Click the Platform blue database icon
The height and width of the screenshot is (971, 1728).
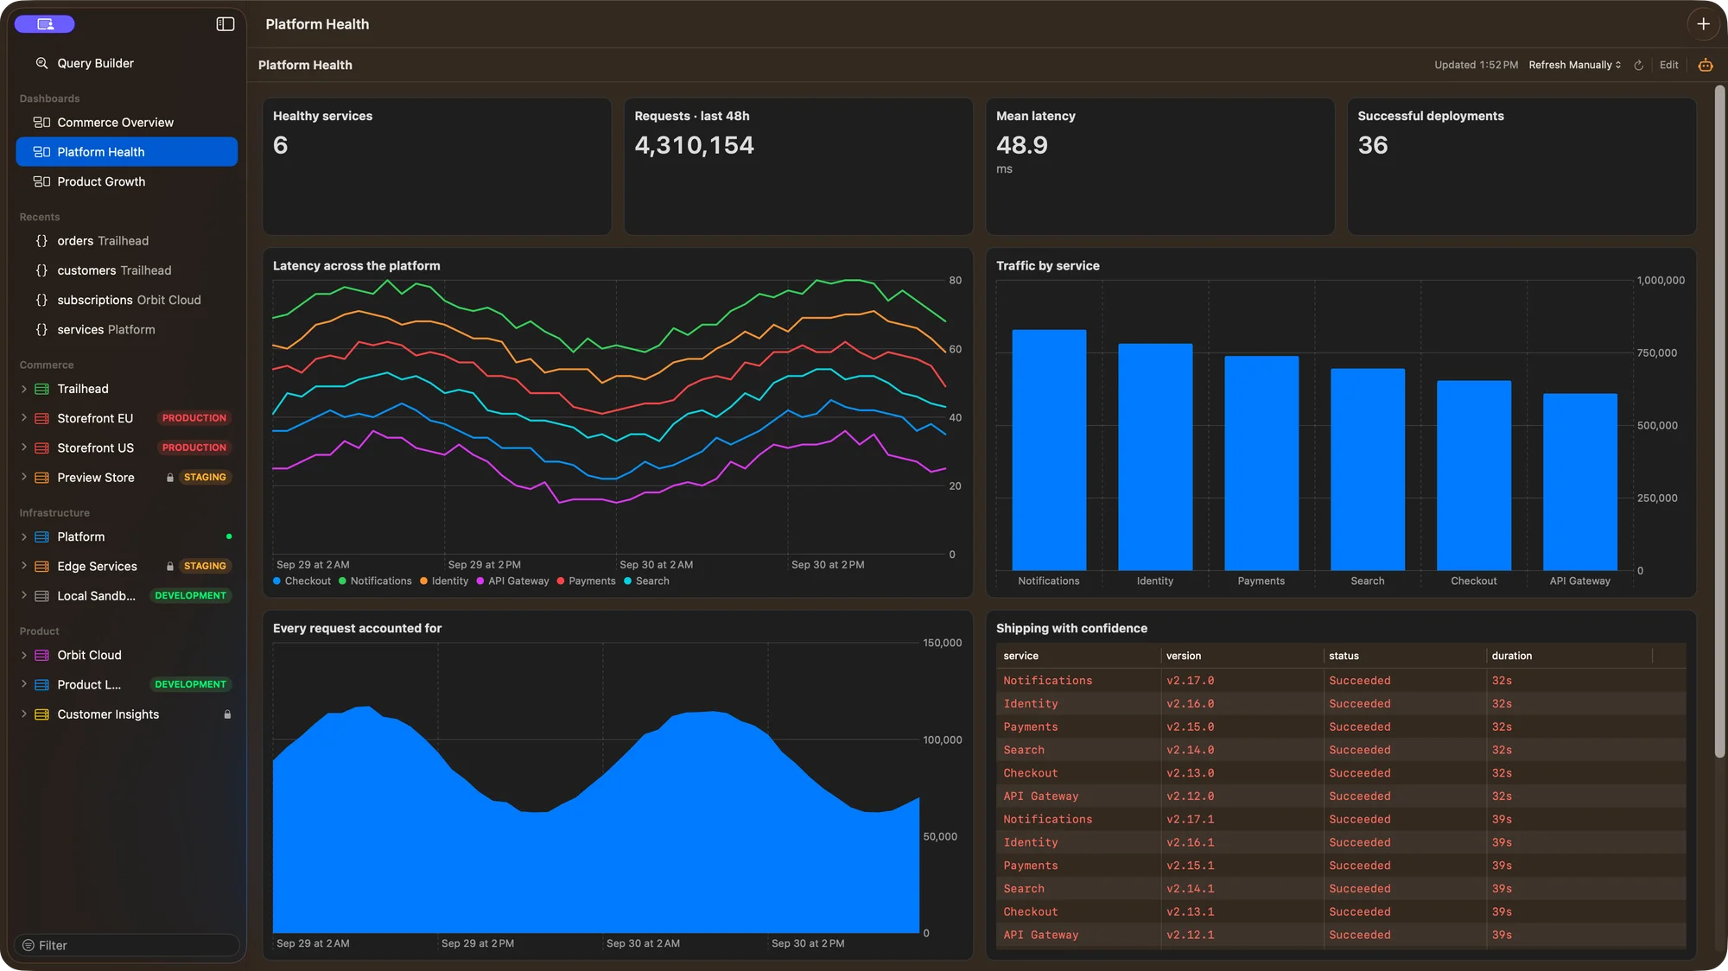(41, 536)
